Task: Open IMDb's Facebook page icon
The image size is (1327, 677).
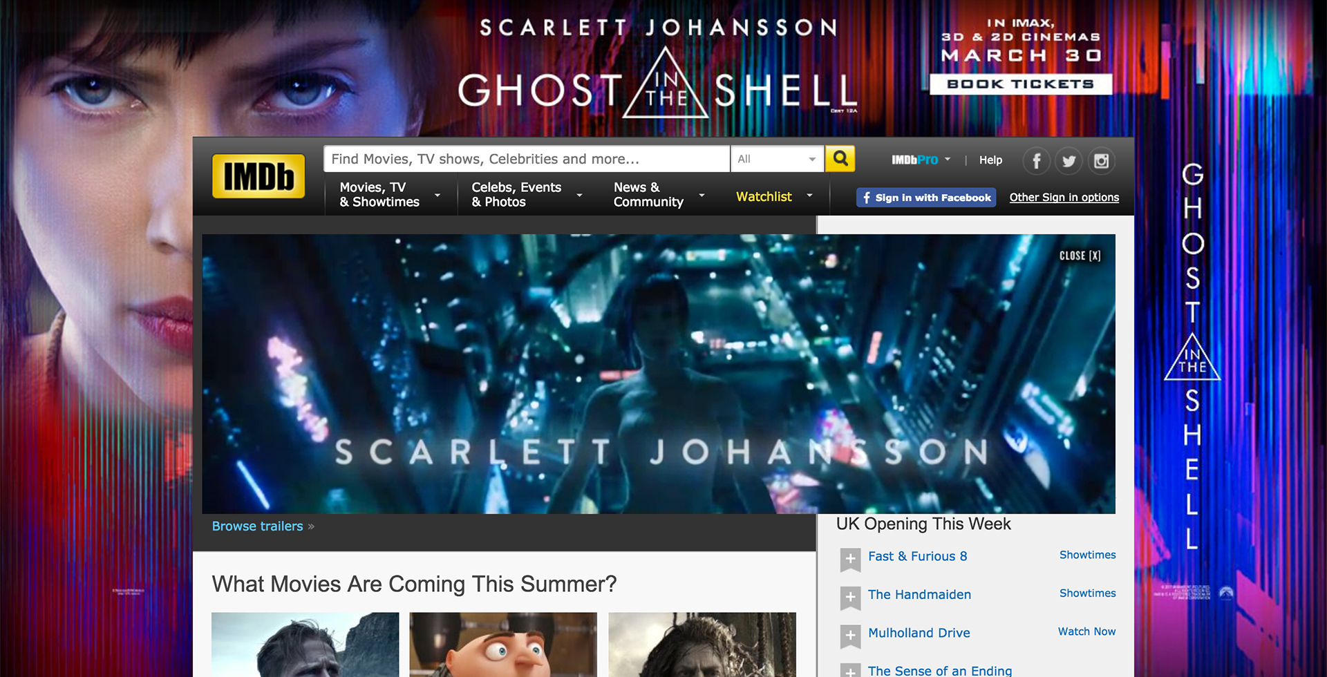Action: point(1036,161)
